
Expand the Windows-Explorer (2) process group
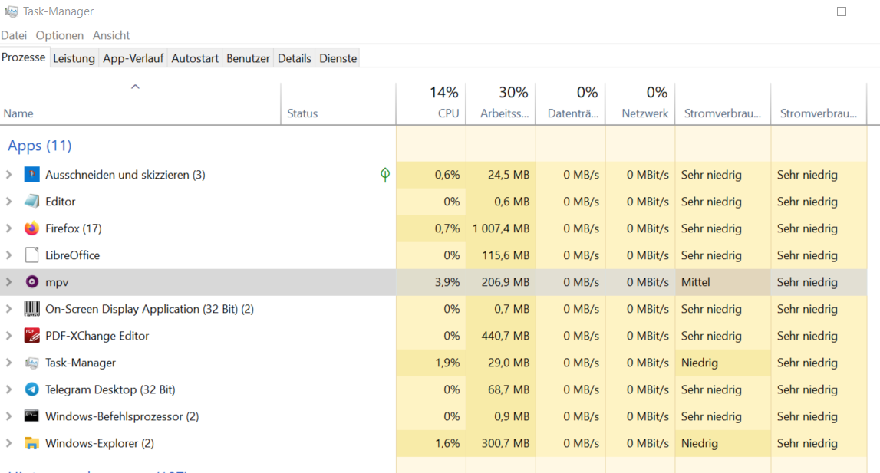coord(9,443)
